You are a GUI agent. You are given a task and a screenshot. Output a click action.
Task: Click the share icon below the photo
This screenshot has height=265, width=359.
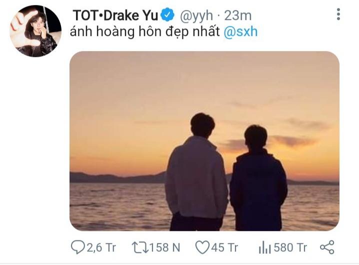(326, 247)
